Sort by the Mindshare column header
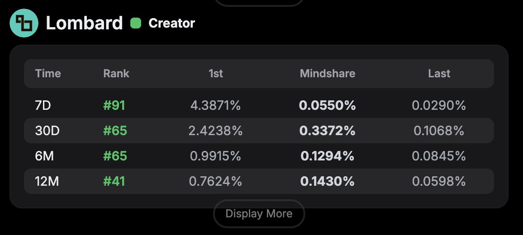This screenshot has height=235, width=523. click(327, 73)
